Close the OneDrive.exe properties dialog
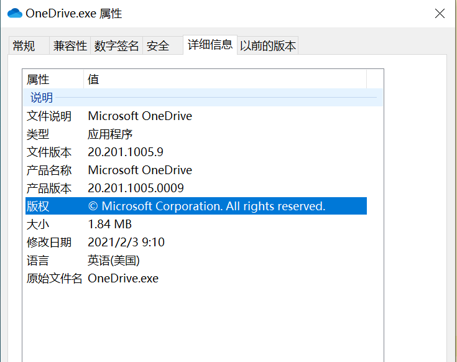The image size is (457, 362). 440,14
